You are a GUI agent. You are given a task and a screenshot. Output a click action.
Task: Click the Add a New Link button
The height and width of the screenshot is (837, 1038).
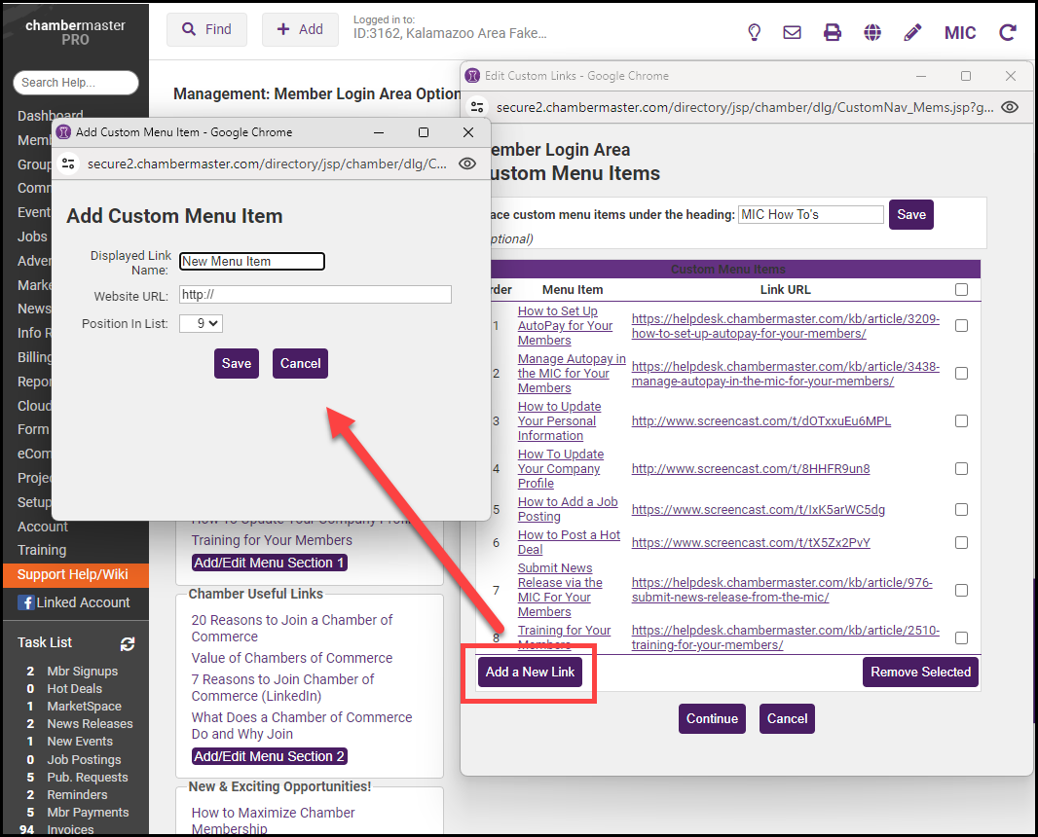(531, 672)
